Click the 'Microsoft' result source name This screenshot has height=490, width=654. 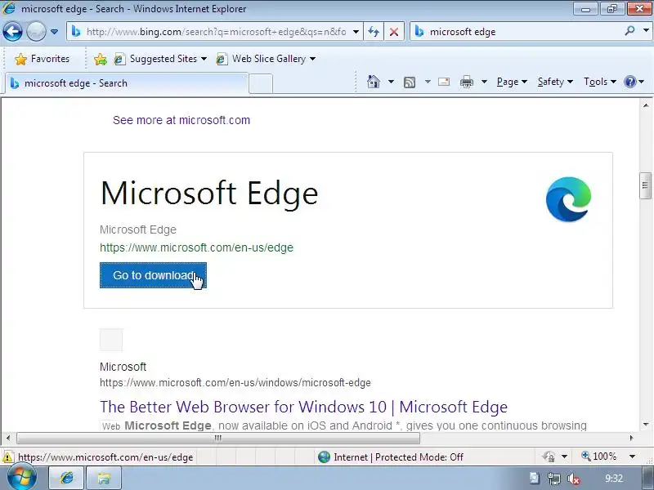point(123,367)
